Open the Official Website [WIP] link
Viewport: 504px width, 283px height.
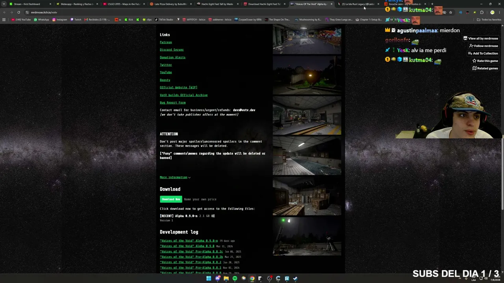[178, 87]
